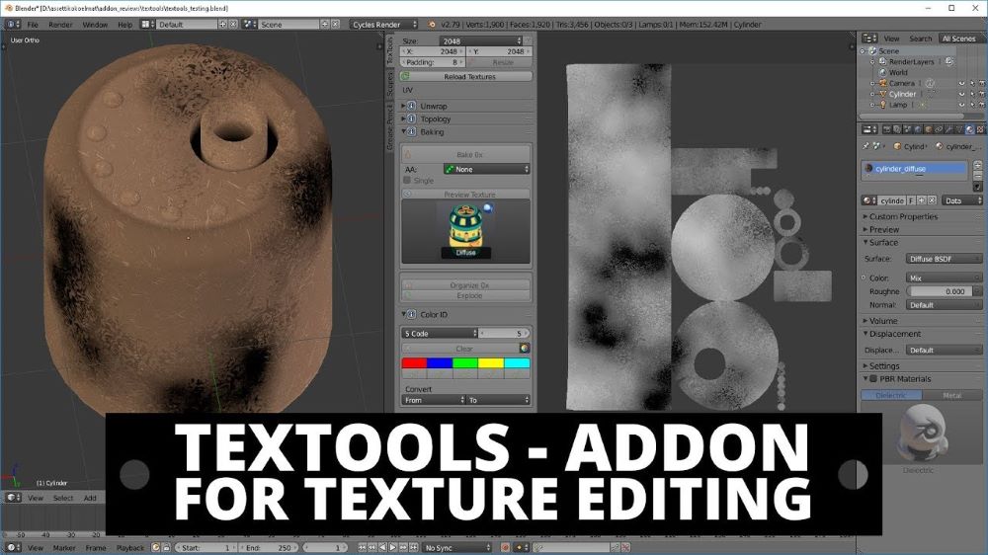This screenshot has width=988, height=555.
Task: Open the info editor type selector
Action: coord(13,25)
